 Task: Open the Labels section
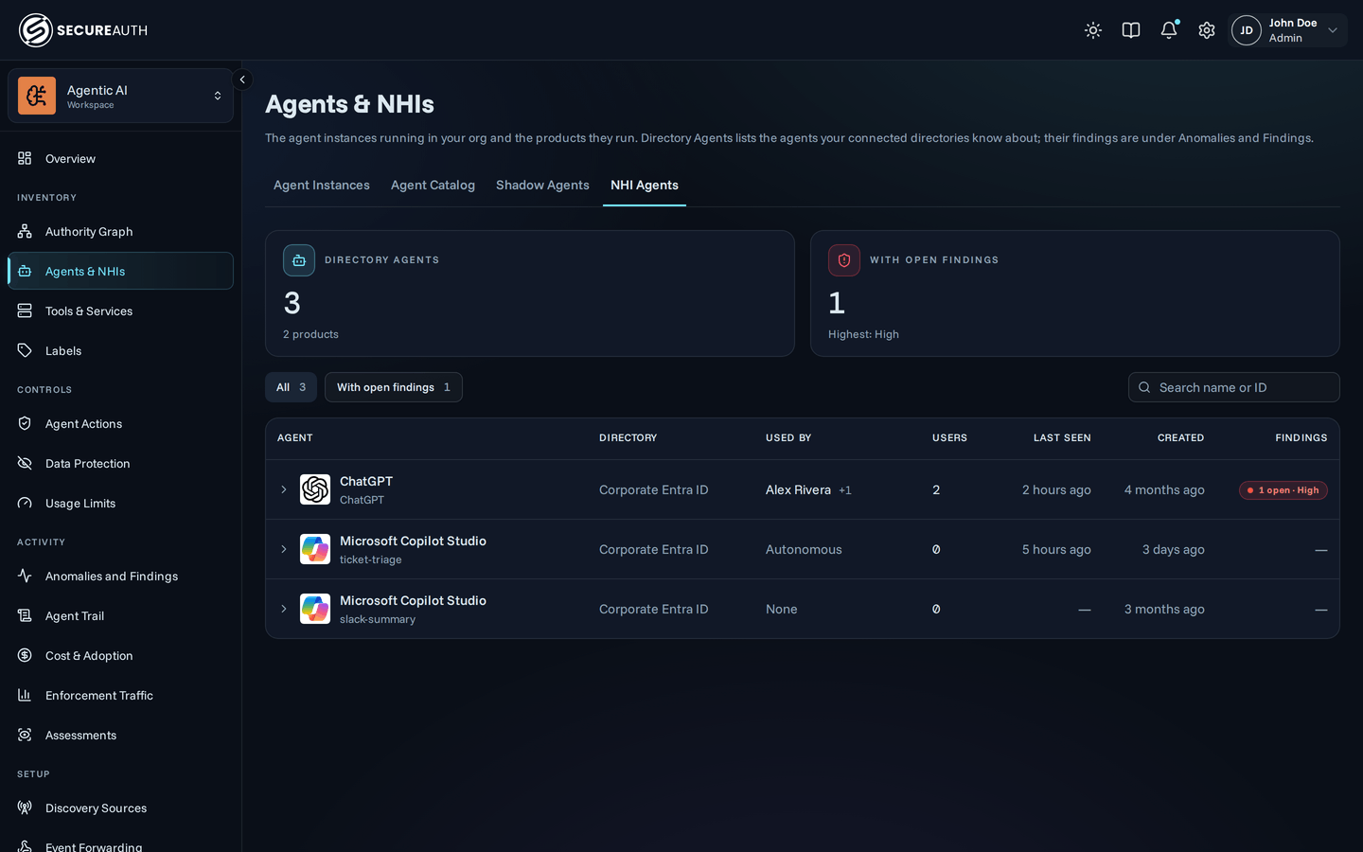(x=120, y=350)
